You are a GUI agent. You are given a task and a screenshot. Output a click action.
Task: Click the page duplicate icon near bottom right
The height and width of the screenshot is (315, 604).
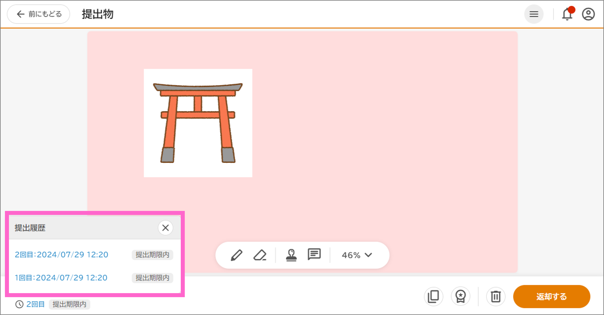click(x=433, y=296)
